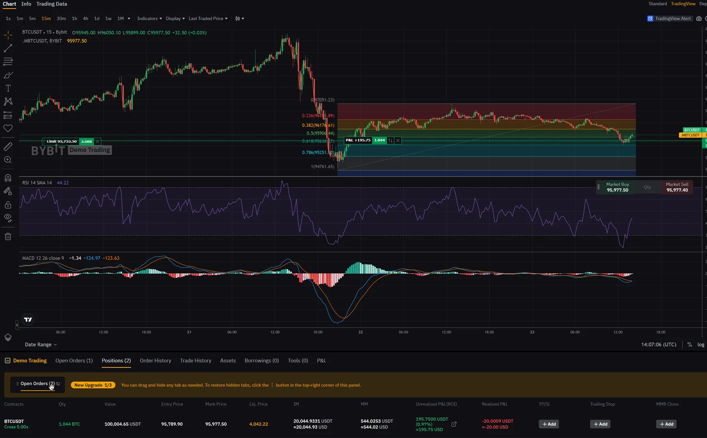This screenshot has height=438, width=707.
Task: Open the Last Traded Price dropdown
Action: click(x=208, y=19)
